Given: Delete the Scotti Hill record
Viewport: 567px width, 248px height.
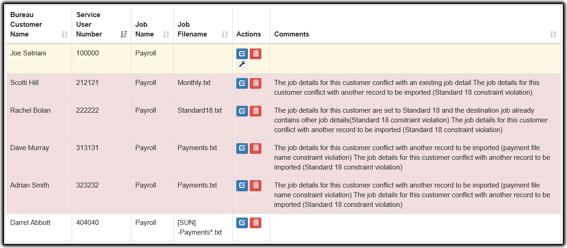Looking at the screenshot, I should click(255, 83).
